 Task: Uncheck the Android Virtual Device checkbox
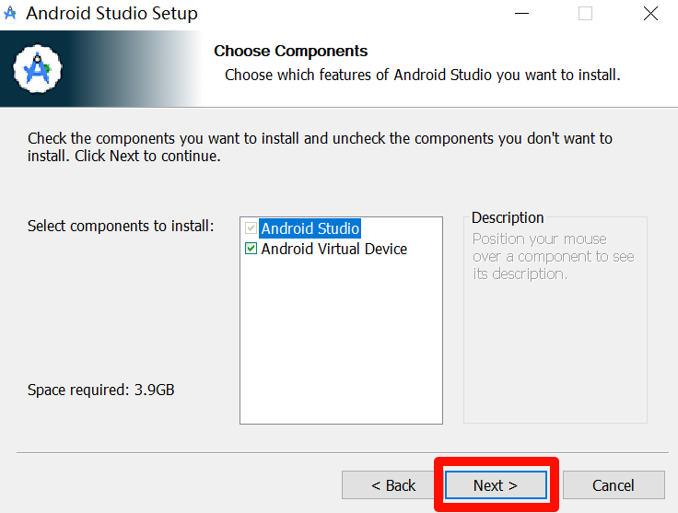(251, 249)
